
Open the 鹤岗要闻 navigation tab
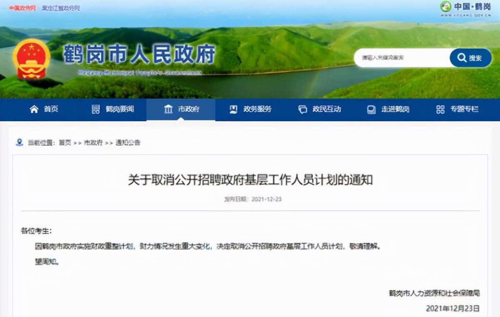click(x=112, y=110)
